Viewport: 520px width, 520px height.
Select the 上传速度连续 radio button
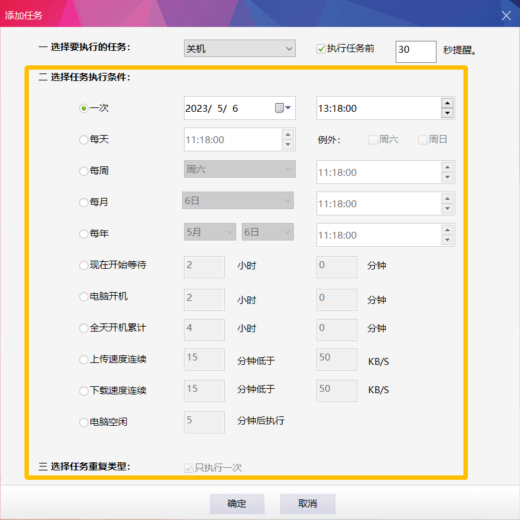point(84,359)
